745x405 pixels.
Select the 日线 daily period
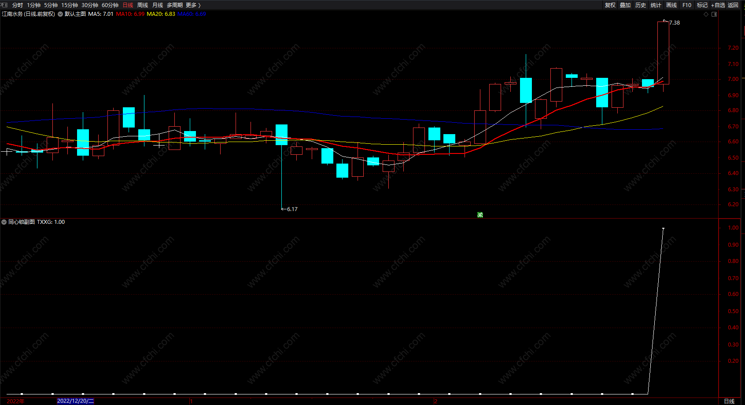tap(128, 5)
